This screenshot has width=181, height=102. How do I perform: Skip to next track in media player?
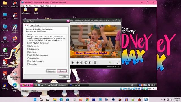click(90, 63)
